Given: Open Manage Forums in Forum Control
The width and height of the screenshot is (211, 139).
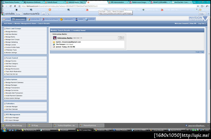Looking at the screenshot, I should click(11, 61).
